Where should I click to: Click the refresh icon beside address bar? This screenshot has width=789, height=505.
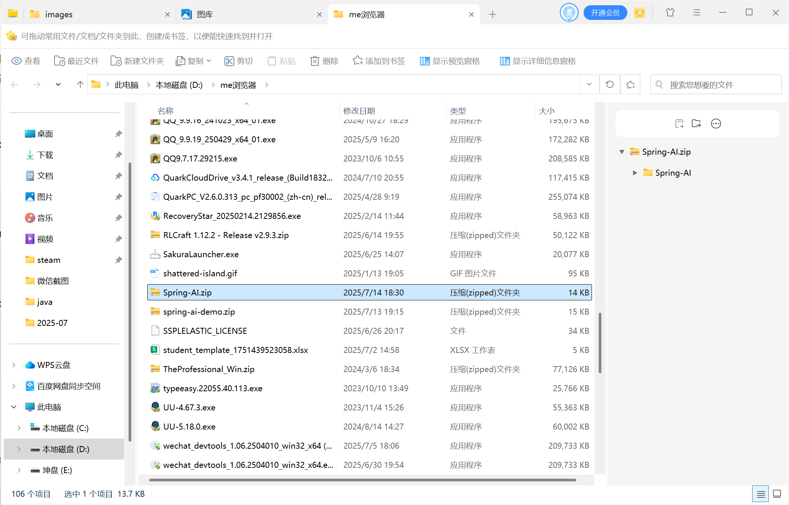(x=610, y=84)
